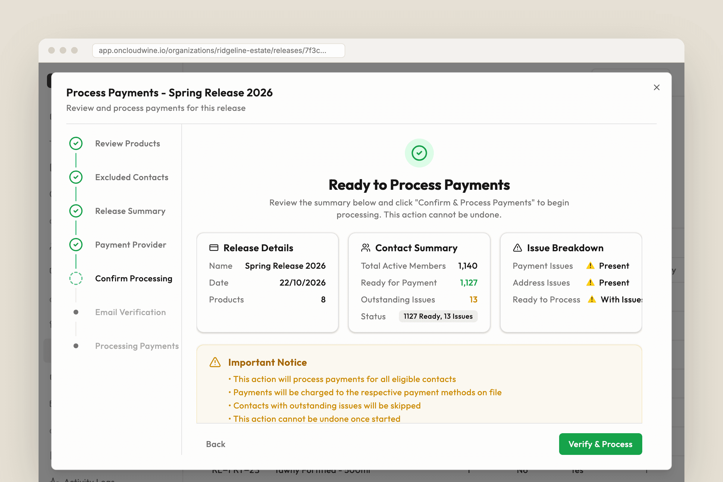Click the dot beside Email Verification
This screenshot has width=723, height=482.
(x=76, y=312)
